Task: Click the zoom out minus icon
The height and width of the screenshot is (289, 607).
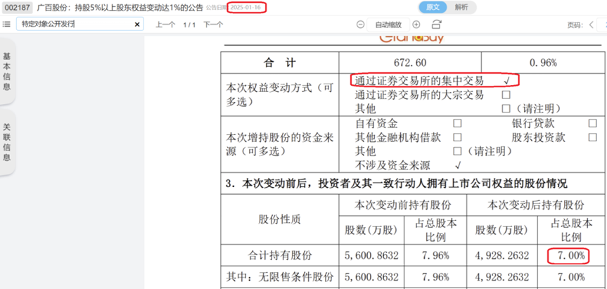Action: [360, 25]
